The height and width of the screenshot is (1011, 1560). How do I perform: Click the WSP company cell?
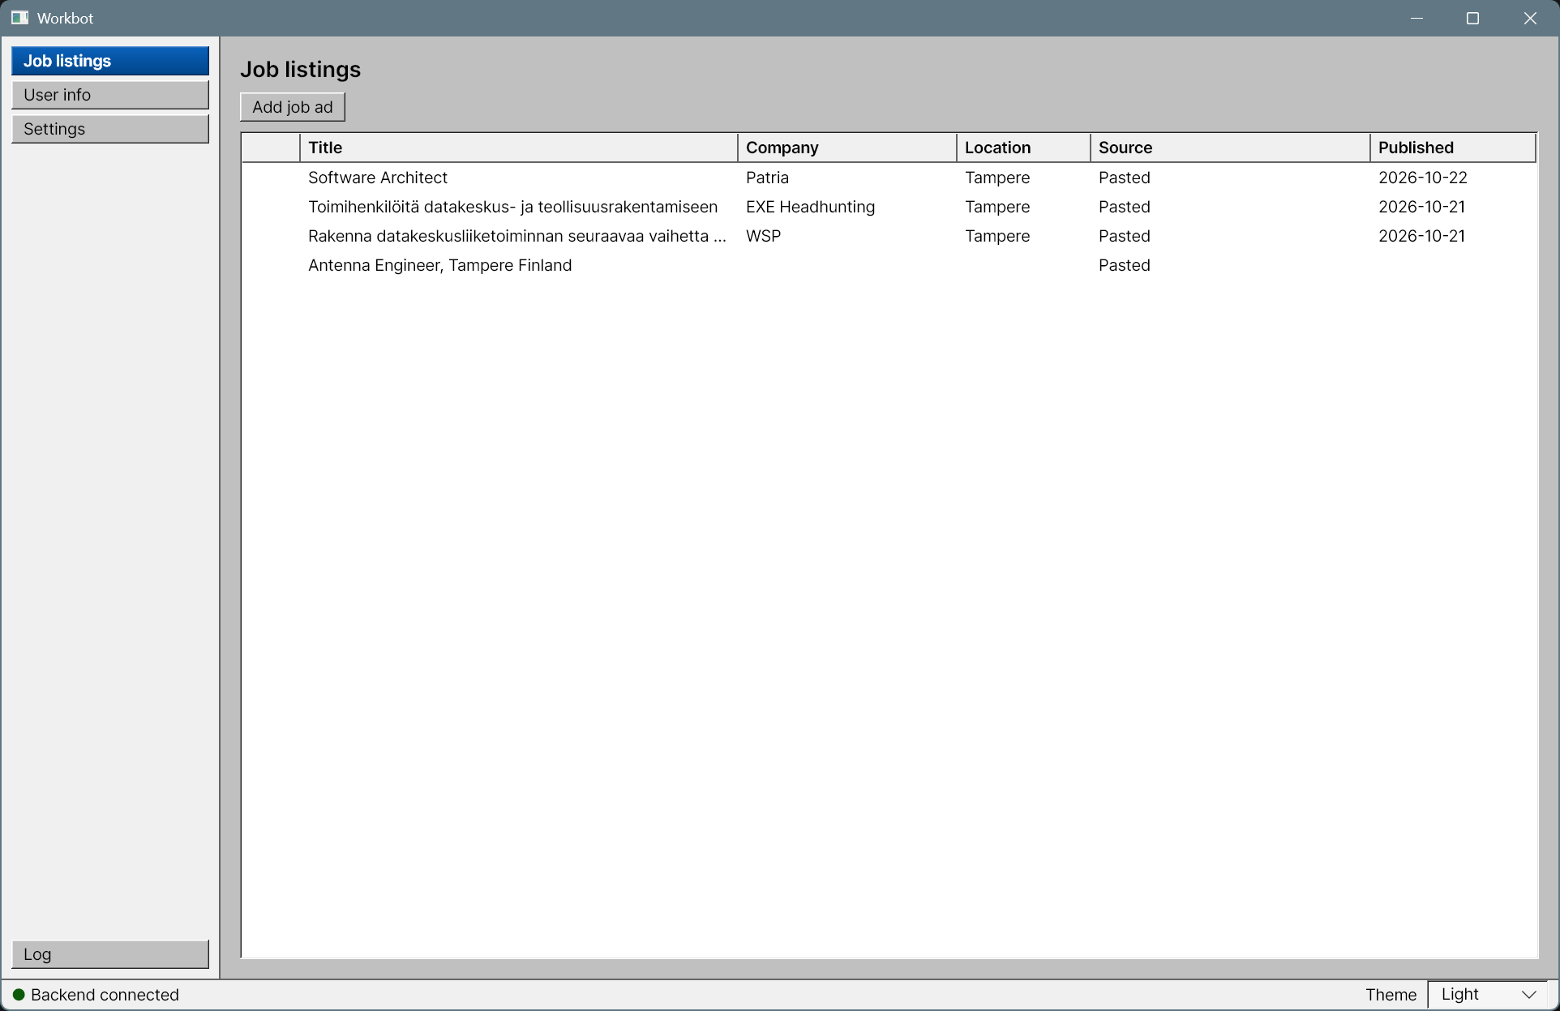point(763,236)
